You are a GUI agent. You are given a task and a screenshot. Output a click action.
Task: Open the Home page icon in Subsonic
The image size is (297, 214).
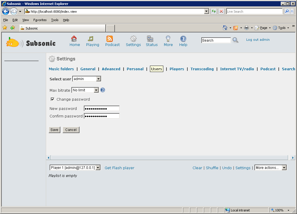click(x=74, y=39)
